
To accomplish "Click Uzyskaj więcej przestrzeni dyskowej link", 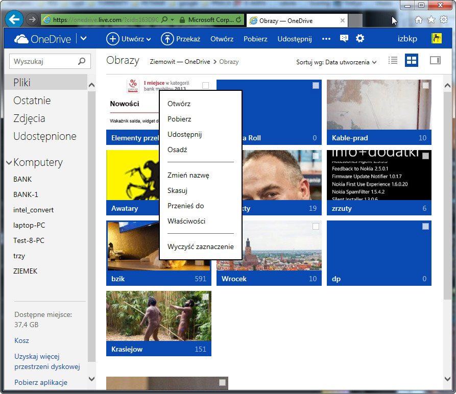I will tap(47, 361).
